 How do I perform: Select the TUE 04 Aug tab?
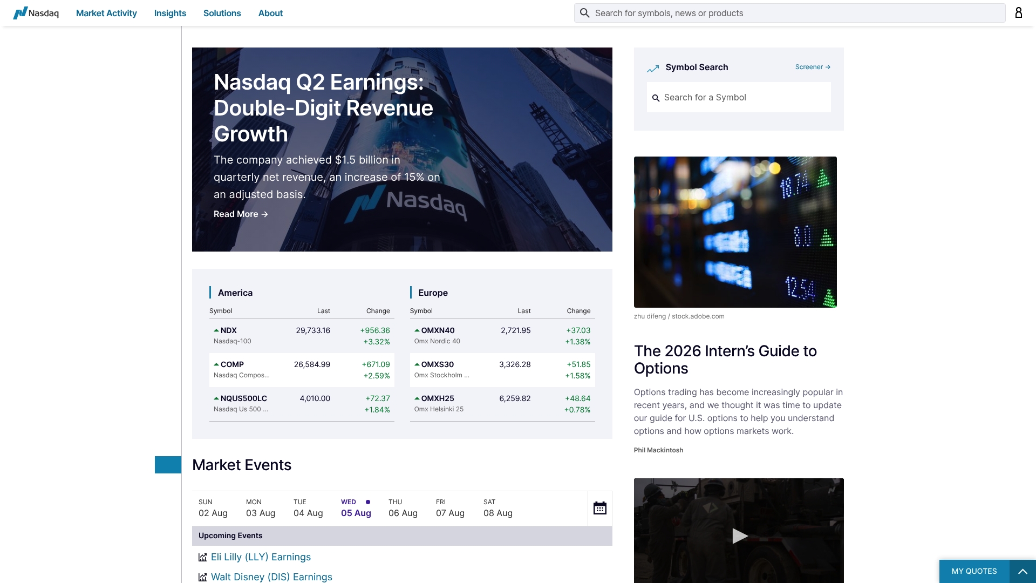tap(308, 508)
